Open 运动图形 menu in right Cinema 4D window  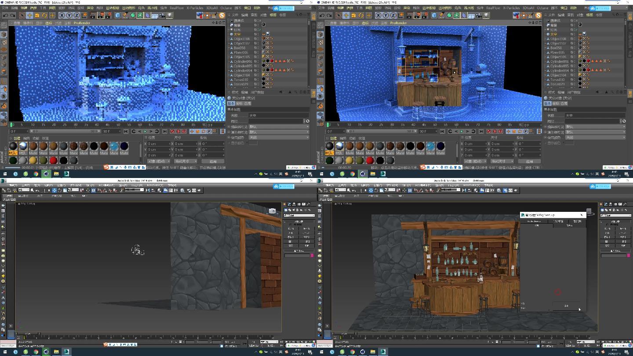coord(445,7)
